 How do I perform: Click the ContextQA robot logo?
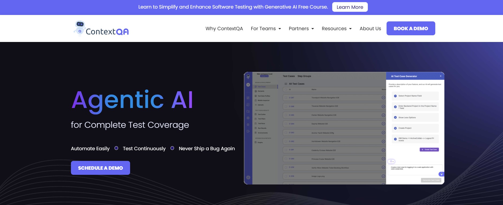[101, 28]
